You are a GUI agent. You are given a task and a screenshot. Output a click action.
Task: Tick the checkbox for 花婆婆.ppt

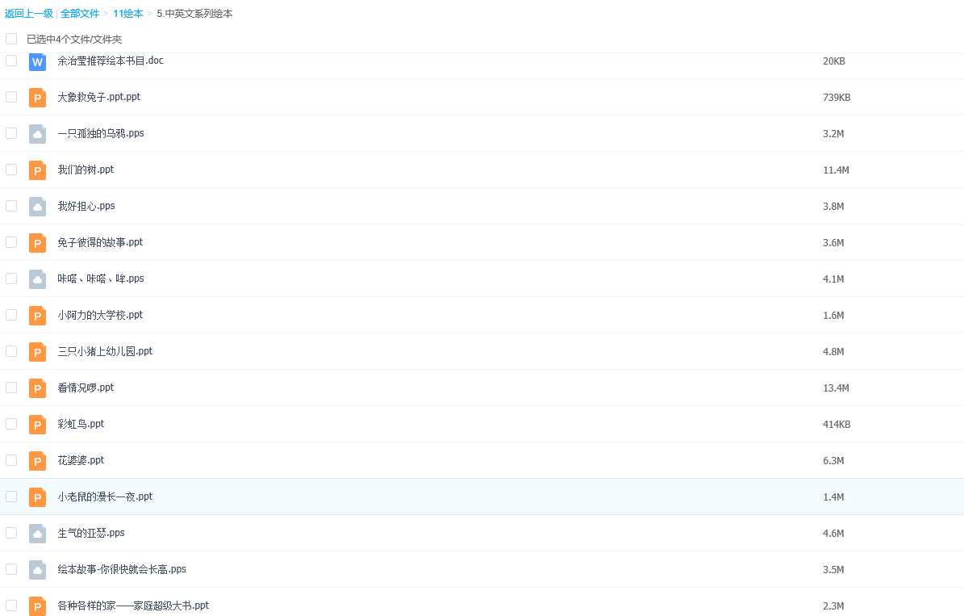pyautogui.click(x=11, y=460)
